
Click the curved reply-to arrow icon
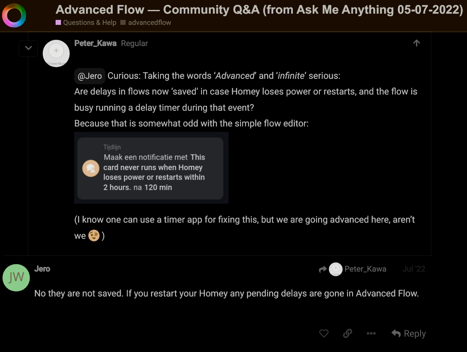coord(323,269)
